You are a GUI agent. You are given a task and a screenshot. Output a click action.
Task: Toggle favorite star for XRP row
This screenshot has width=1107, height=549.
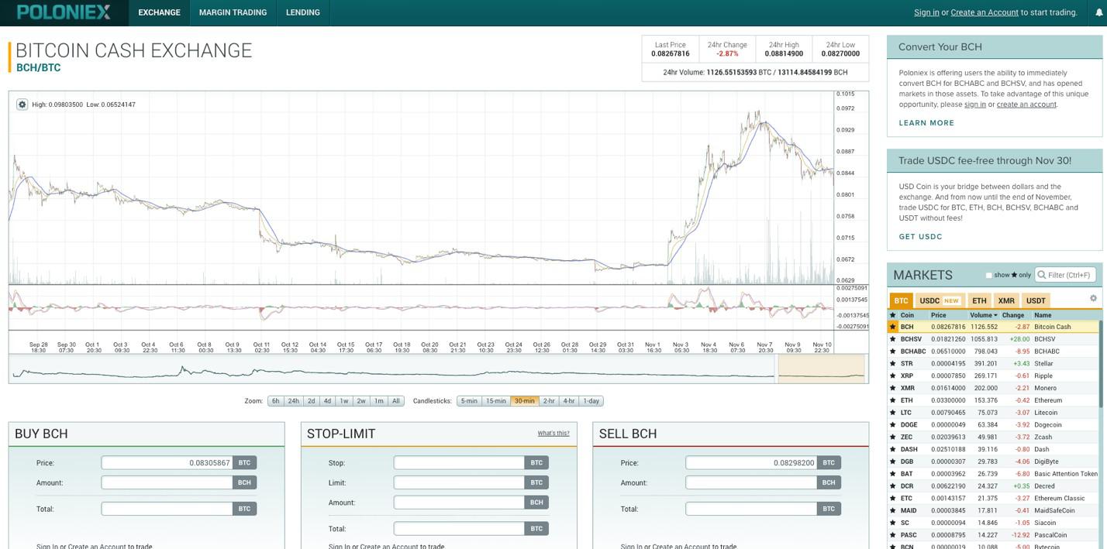[x=892, y=376]
